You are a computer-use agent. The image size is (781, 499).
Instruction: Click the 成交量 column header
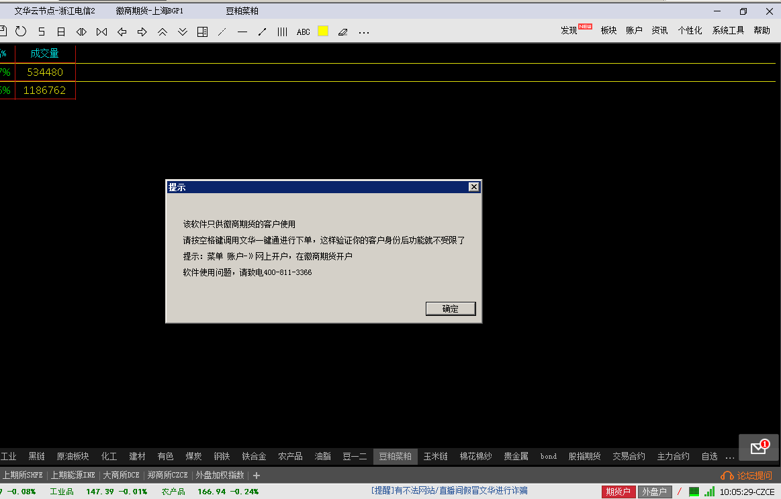pyautogui.click(x=45, y=54)
